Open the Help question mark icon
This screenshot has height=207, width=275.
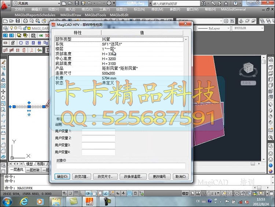pos(235,3)
